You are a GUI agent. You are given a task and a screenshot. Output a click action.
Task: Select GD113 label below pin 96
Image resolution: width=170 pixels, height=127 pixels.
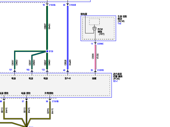click(x=48, y=111)
